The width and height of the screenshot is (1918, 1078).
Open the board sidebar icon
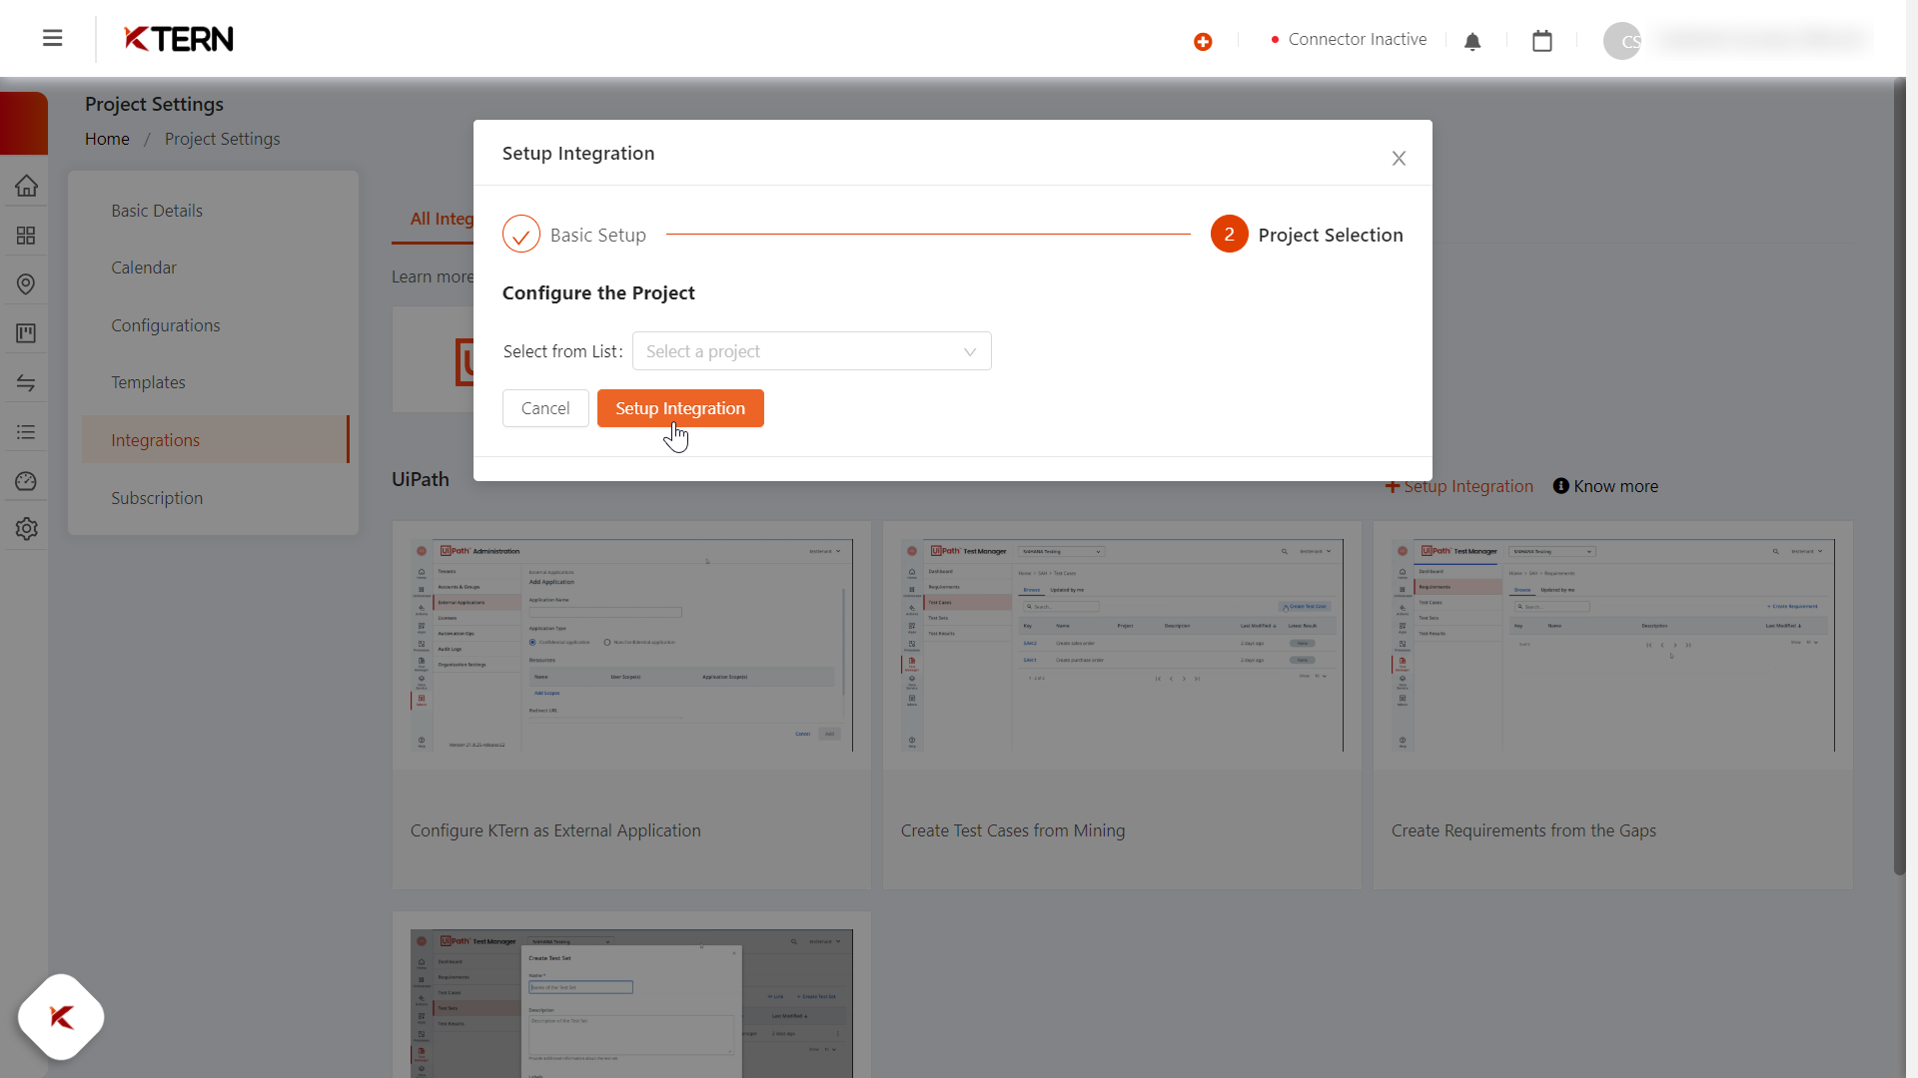point(27,333)
